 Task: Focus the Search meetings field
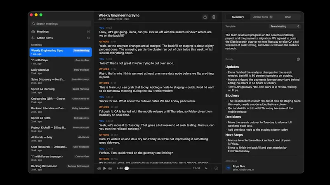(x=61, y=24)
